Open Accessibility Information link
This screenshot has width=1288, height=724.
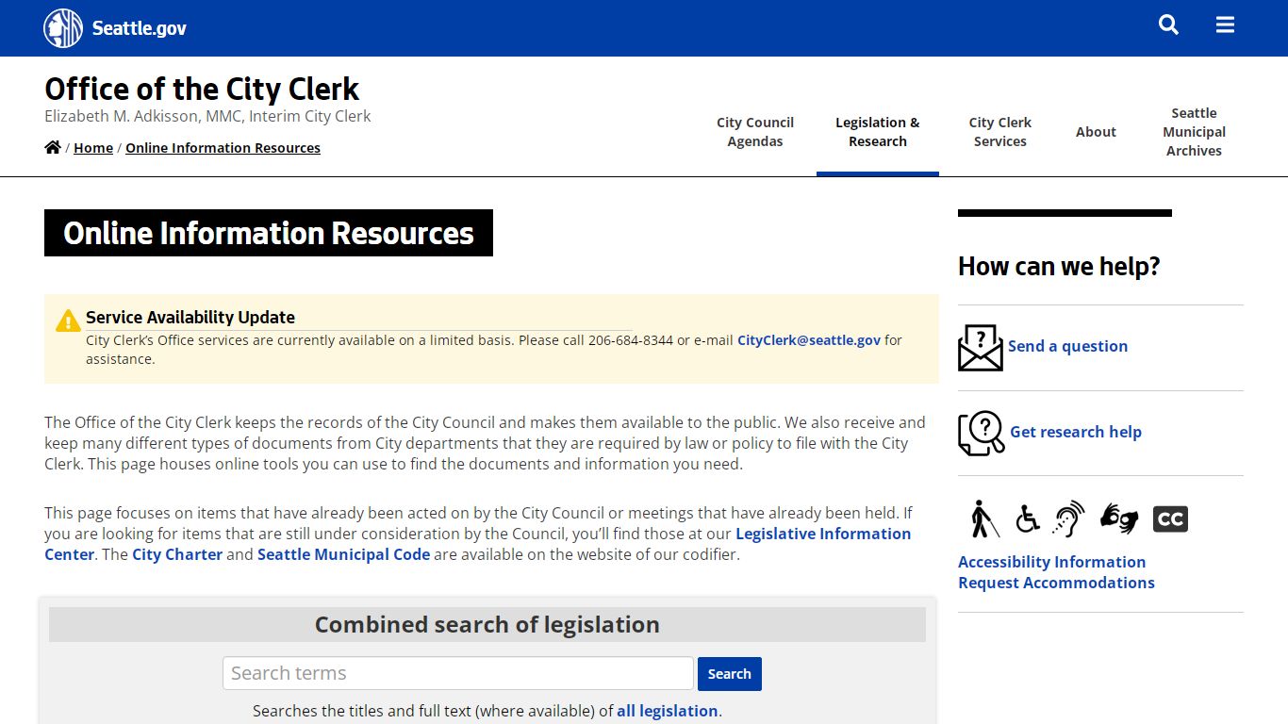click(x=1051, y=562)
